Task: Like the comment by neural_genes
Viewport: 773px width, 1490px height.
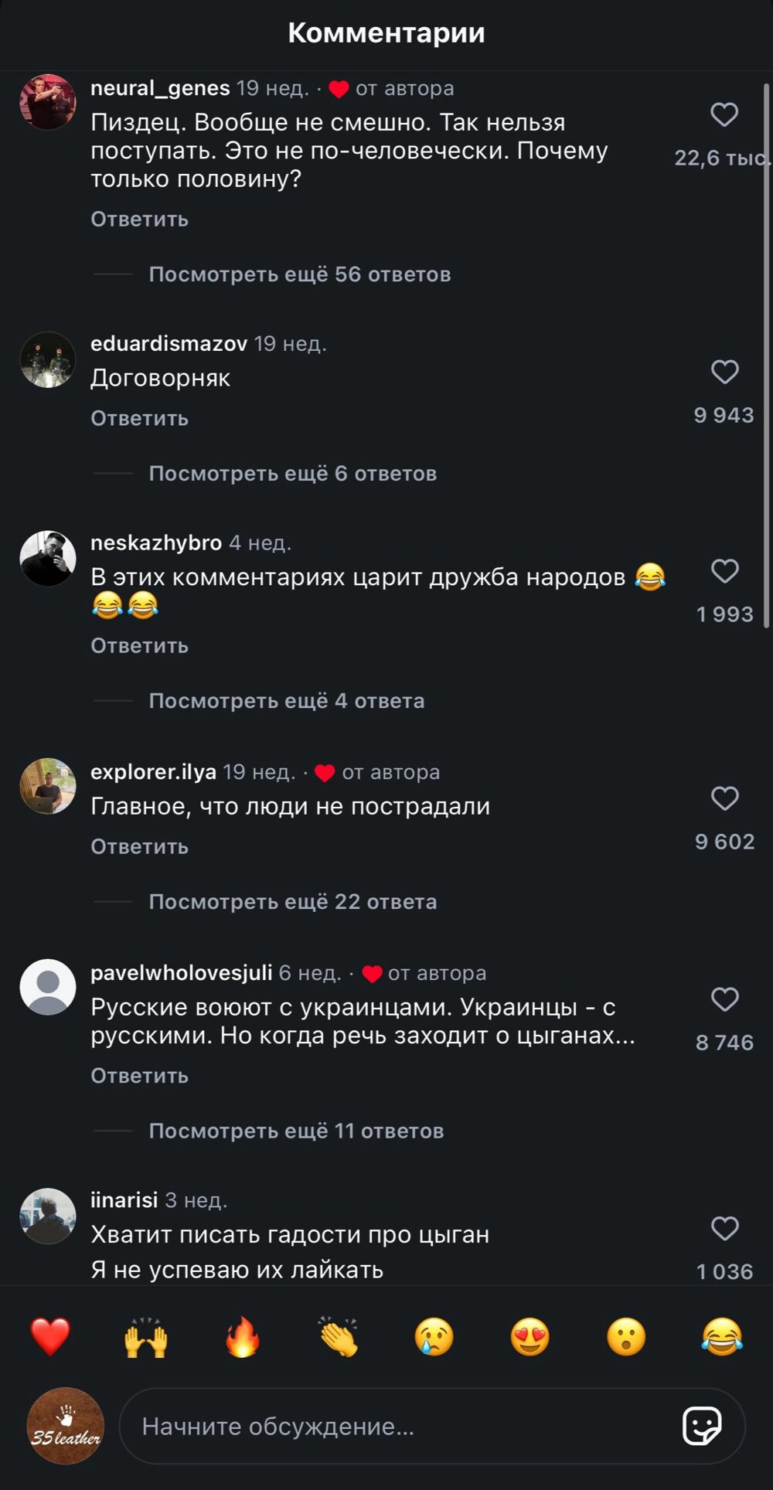Action: point(724,115)
